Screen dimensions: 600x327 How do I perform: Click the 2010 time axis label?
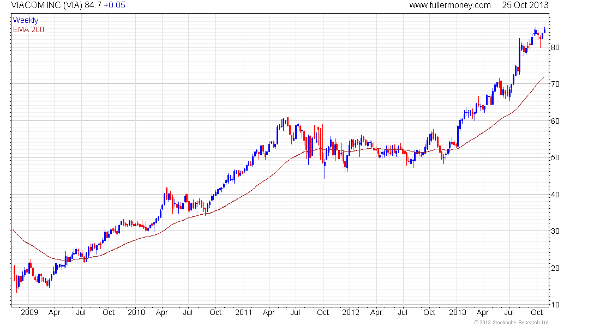click(136, 312)
